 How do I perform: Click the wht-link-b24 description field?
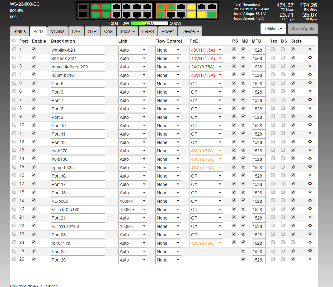pyautogui.click(x=78, y=50)
